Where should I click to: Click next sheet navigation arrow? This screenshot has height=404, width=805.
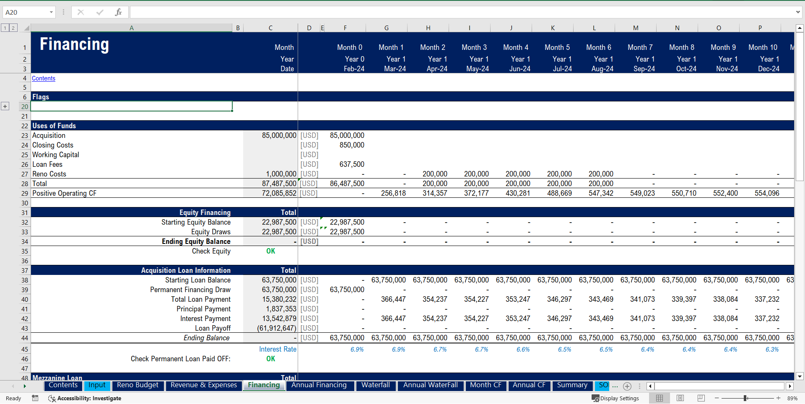coord(25,386)
